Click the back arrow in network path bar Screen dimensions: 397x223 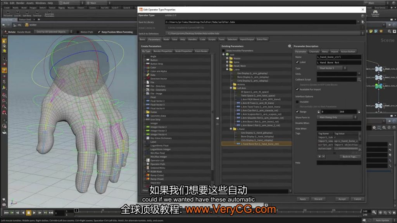coord(3,25)
